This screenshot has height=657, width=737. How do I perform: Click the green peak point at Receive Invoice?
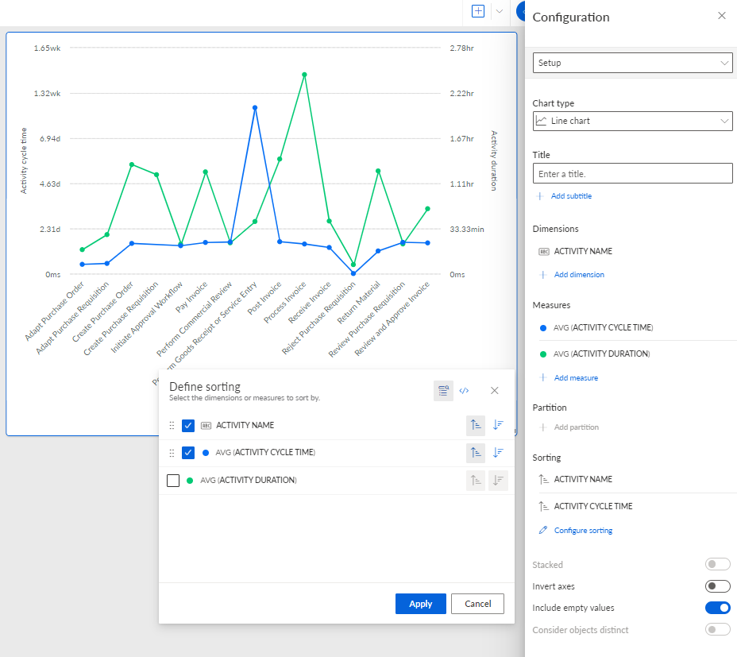coord(305,75)
